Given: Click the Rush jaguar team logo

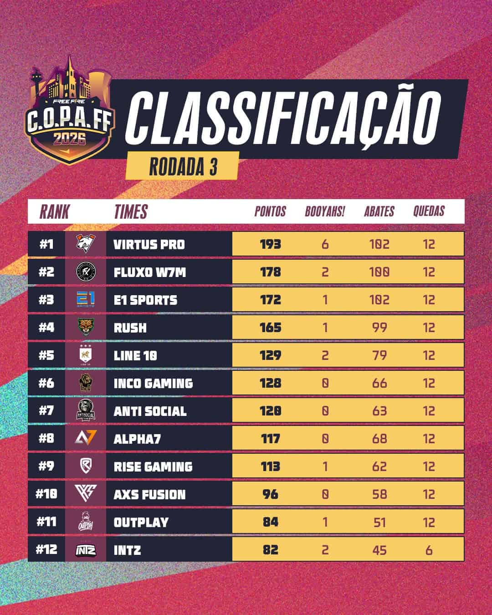Looking at the screenshot, I should 85,328.
